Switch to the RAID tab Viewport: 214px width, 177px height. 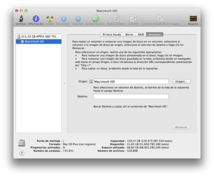click(141, 34)
